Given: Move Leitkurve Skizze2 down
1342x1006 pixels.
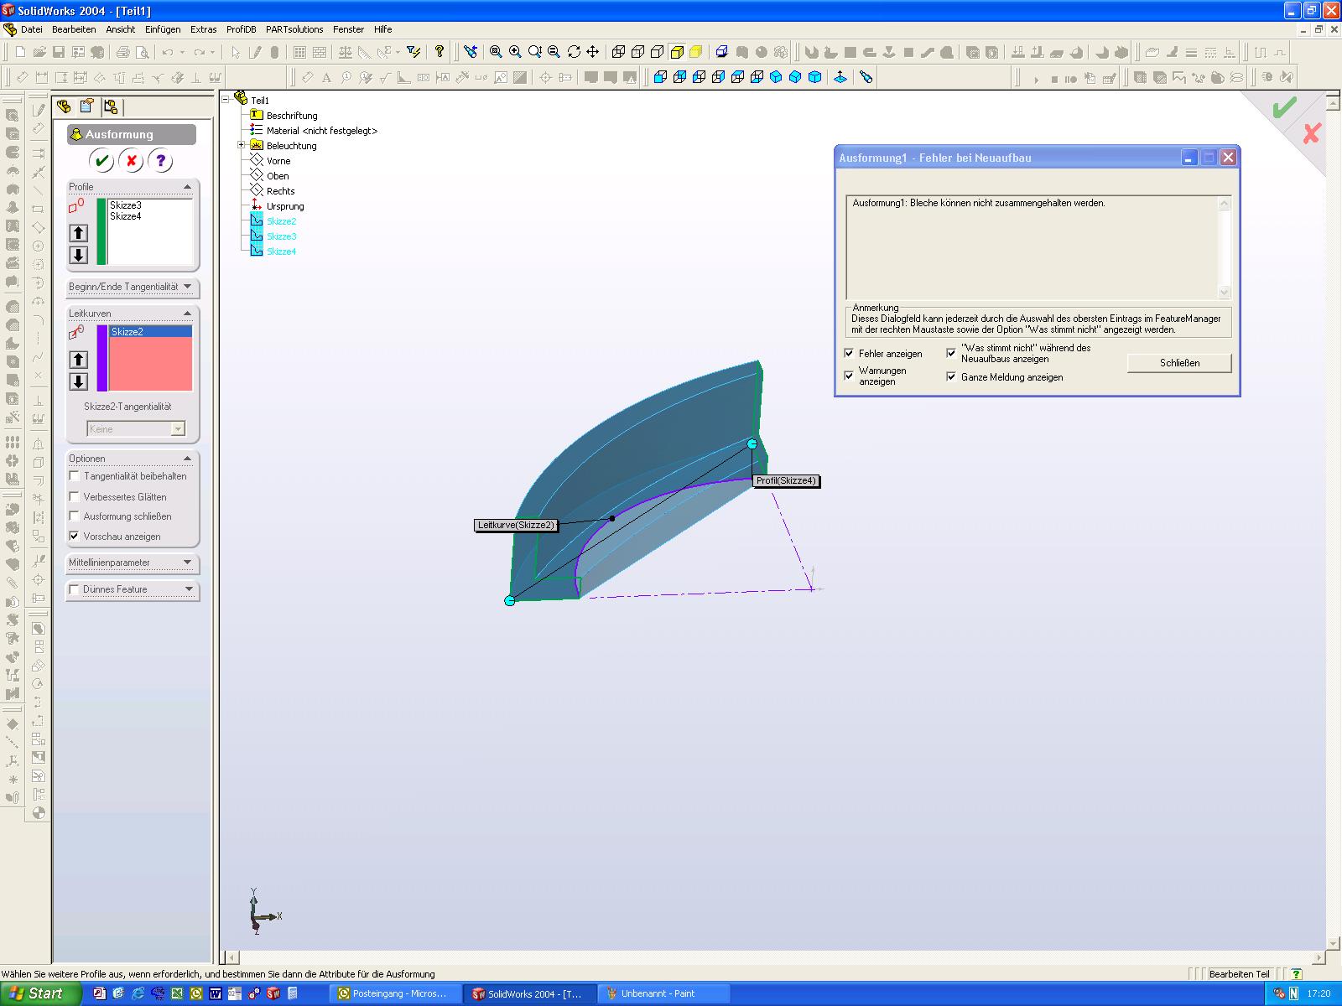Looking at the screenshot, I should pos(79,381).
